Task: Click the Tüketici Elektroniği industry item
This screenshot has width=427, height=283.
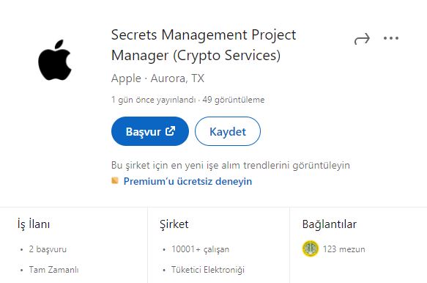Action: click(208, 270)
